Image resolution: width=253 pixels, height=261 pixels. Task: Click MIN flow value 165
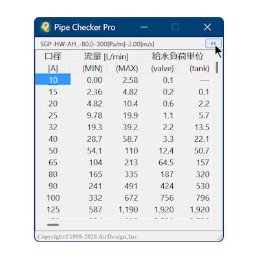point(96,174)
